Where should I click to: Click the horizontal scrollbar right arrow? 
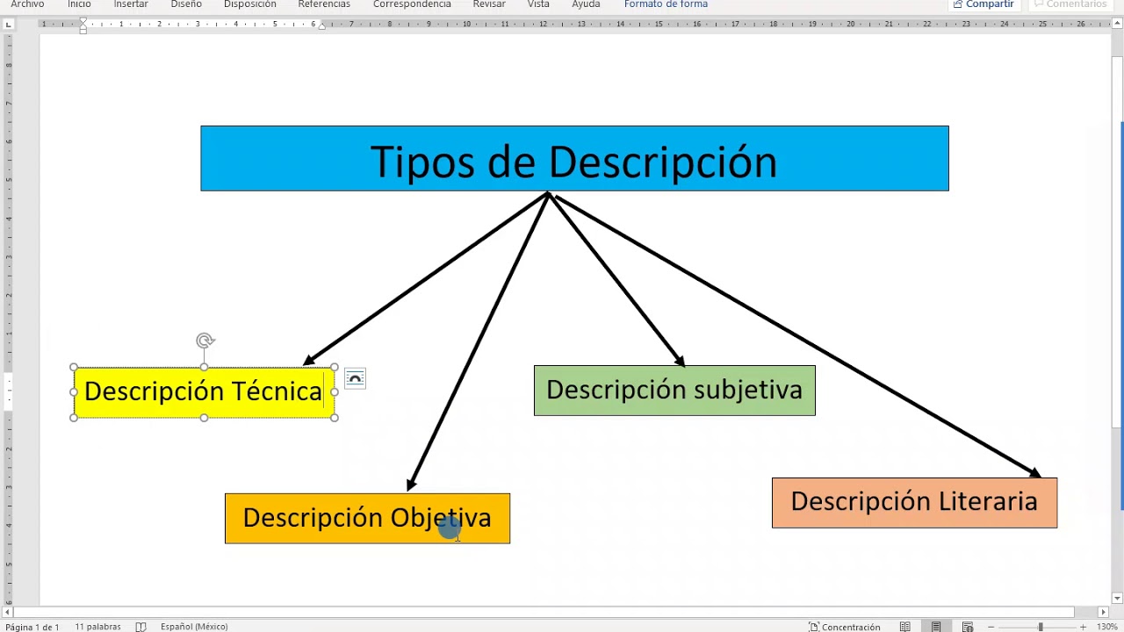coord(1104,612)
